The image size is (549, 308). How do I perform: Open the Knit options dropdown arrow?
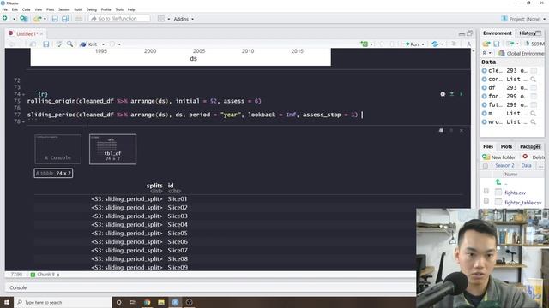pyautogui.click(x=103, y=44)
